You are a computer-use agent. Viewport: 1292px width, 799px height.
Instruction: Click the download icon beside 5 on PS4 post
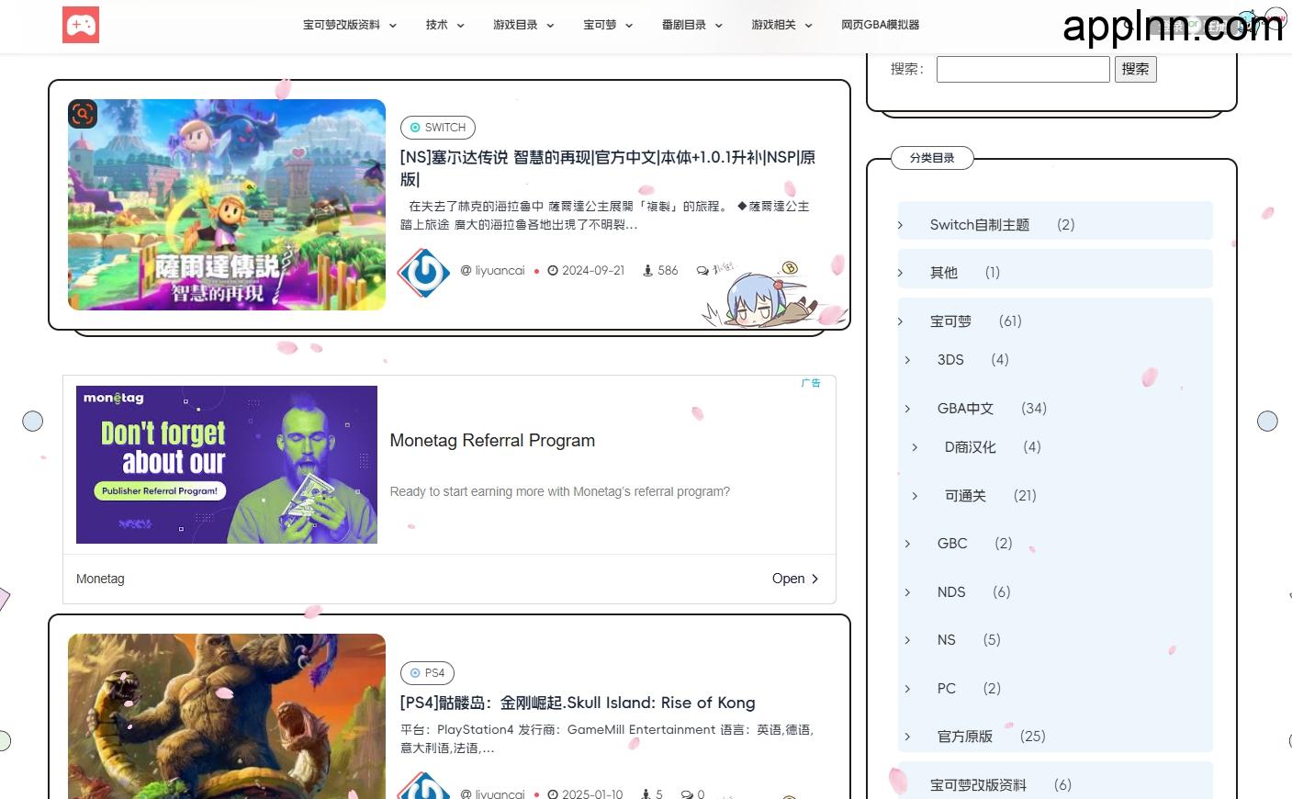point(647,794)
